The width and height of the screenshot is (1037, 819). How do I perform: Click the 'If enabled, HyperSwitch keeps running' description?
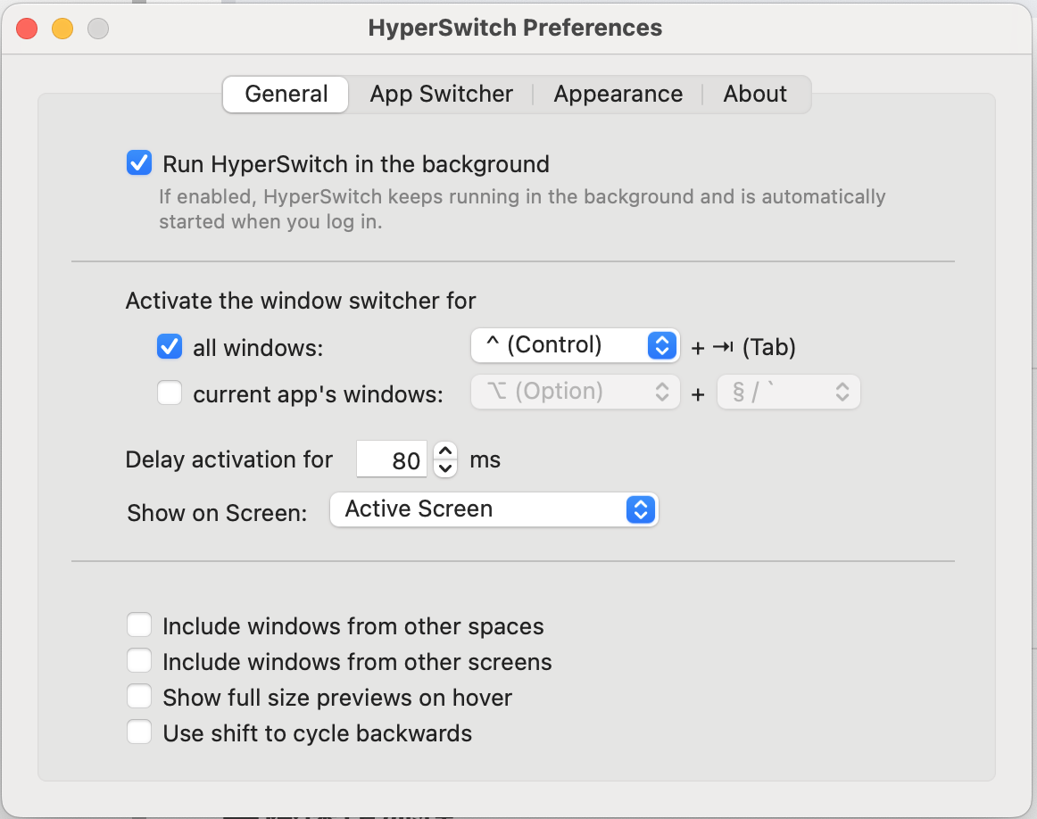tap(522, 209)
